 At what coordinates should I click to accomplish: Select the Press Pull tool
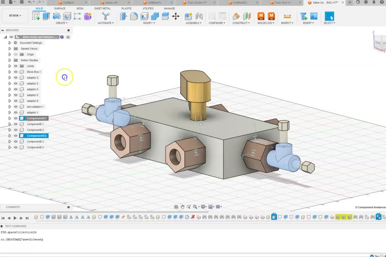pyautogui.click(x=123, y=16)
